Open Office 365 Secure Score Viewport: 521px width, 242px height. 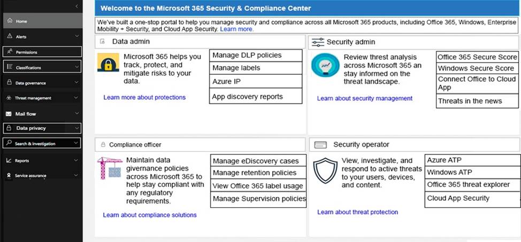[x=477, y=57]
